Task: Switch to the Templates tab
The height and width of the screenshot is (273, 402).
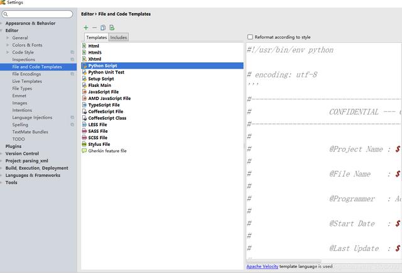Action: [x=96, y=38]
